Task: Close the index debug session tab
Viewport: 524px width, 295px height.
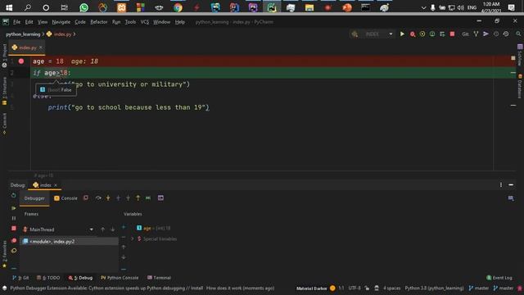Action: tap(56, 185)
